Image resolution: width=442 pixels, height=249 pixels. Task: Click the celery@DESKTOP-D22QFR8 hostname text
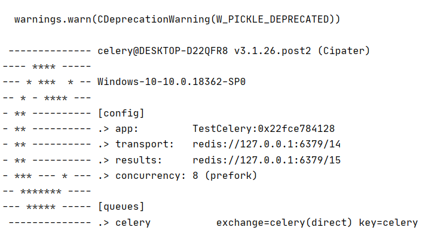(x=163, y=51)
